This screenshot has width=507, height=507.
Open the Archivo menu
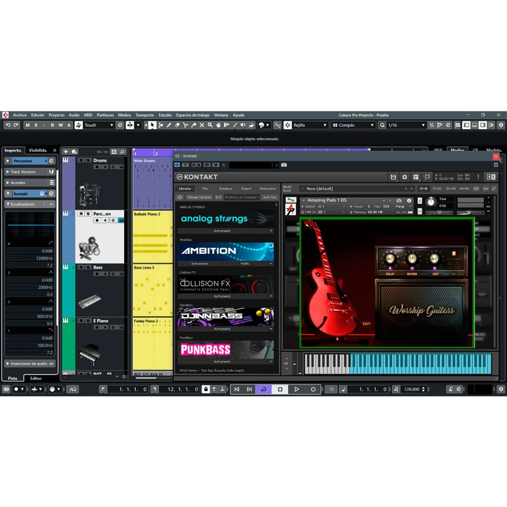[20, 115]
